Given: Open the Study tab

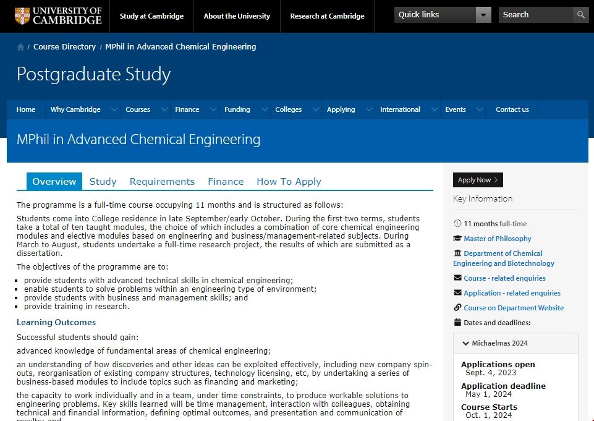Looking at the screenshot, I should [x=103, y=181].
